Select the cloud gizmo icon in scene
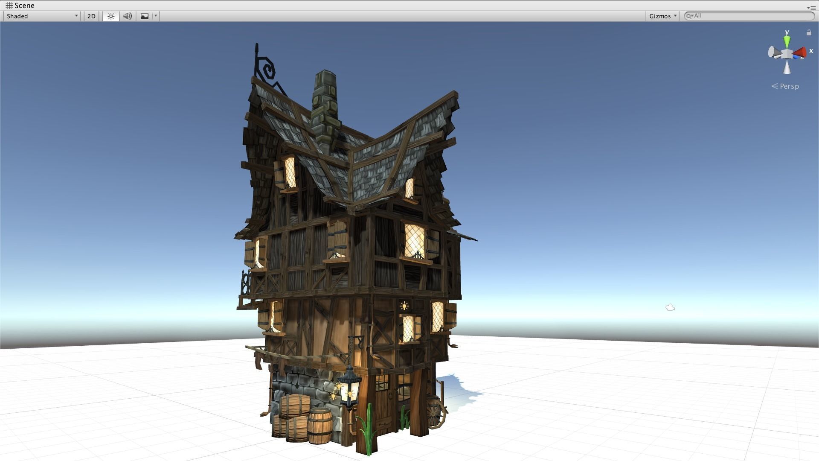This screenshot has width=819, height=461. click(x=670, y=307)
